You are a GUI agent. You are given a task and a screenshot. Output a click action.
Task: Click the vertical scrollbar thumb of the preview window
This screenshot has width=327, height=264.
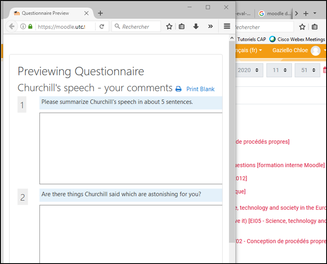(232, 142)
